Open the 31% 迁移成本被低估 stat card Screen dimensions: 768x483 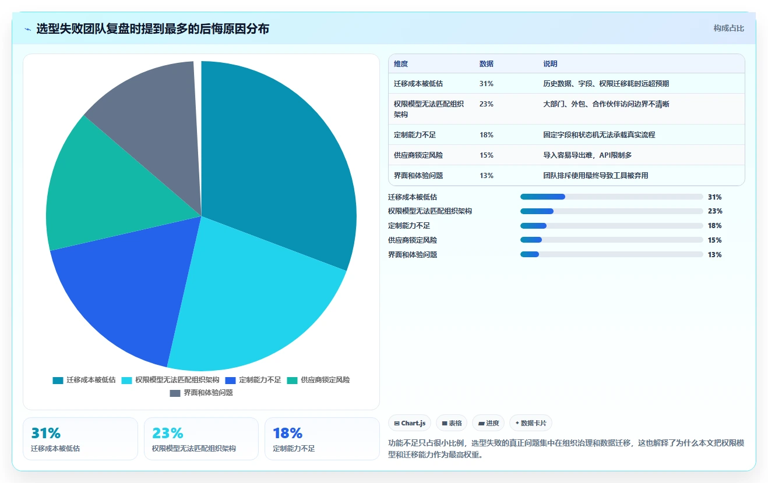(80, 439)
